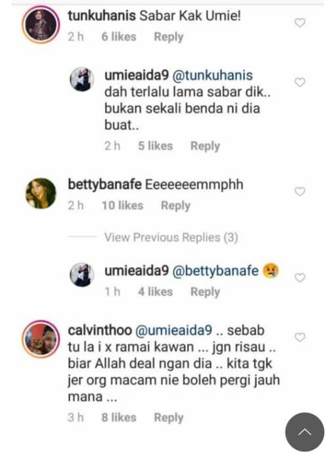Like tunkuhanis's comment with the heart icon
This screenshot has height=467, width=331.
pos(299,22)
